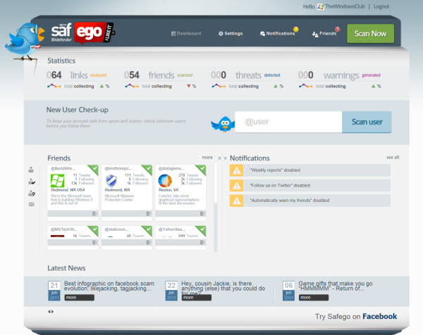Viewport: 423px width, 335px height.
Task: Open the Dashboard tab
Action: pyautogui.click(x=186, y=33)
